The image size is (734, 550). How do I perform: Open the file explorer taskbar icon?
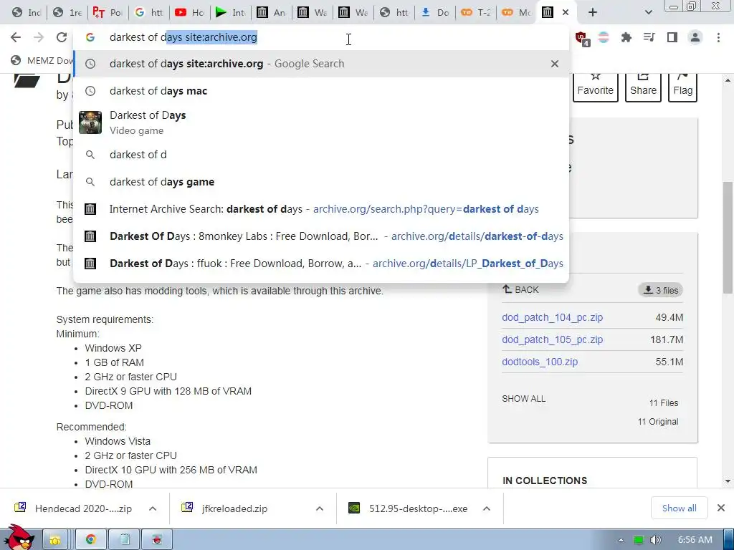(56, 540)
